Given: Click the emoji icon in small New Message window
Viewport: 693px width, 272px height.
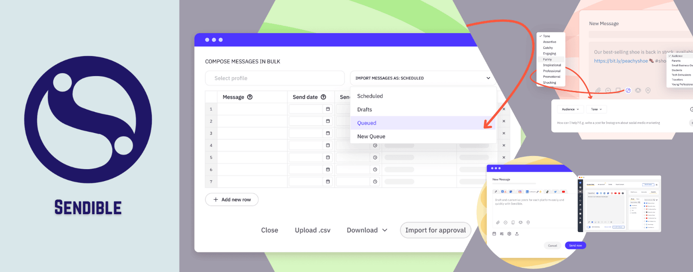Looking at the screenshot, I should [505, 222].
